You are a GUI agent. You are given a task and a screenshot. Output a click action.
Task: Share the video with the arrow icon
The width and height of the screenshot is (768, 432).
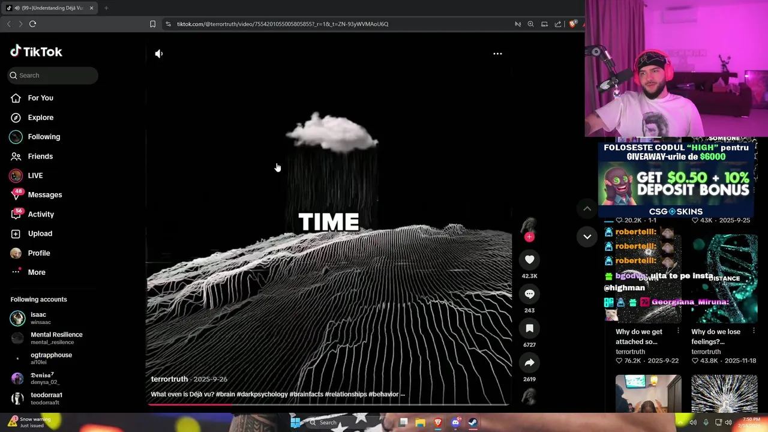pyautogui.click(x=529, y=362)
